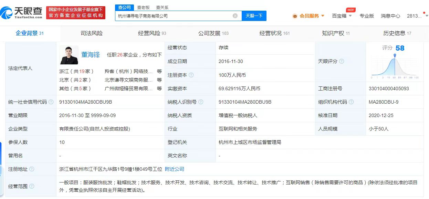Viewport: 429px width, 199px height.
Task: Click the HOT badge above 百宝箱
Action: [351, 10]
